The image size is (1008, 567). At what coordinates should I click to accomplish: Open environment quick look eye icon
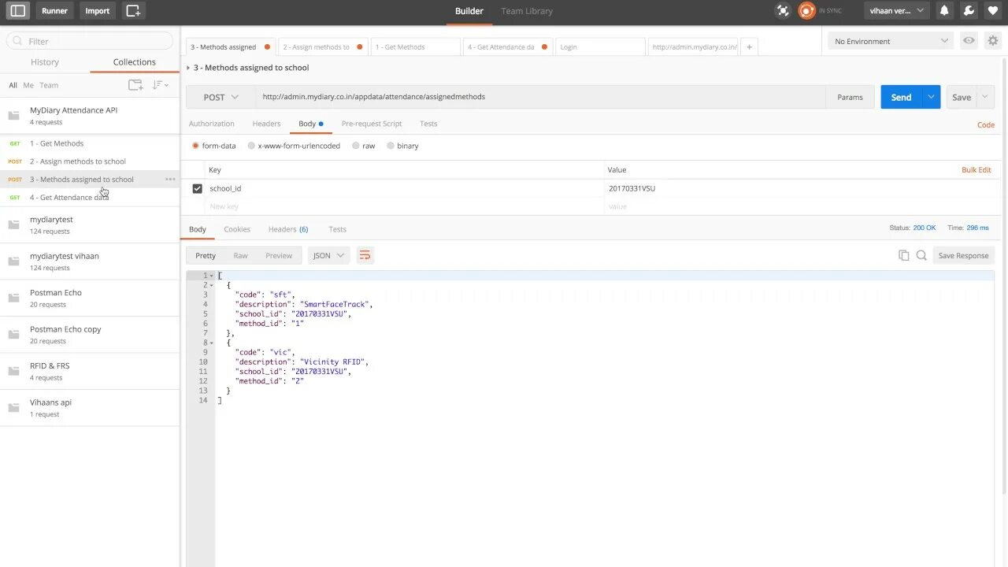coord(969,41)
